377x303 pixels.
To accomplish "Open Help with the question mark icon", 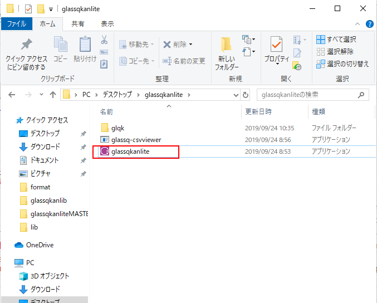I will click(x=370, y=24).
